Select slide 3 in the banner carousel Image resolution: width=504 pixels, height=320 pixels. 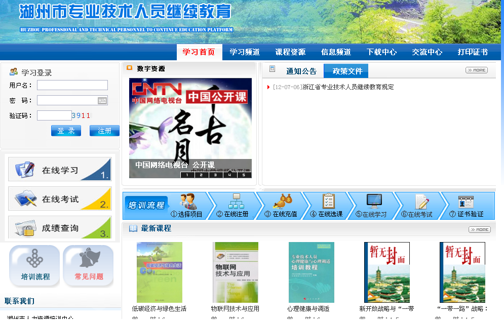215,175
